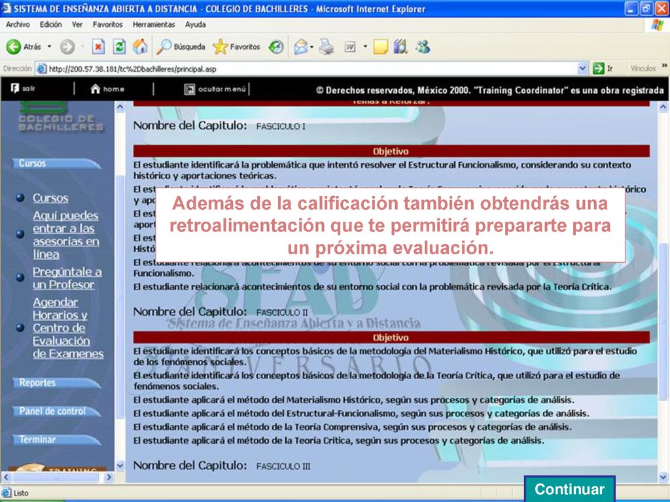The width and height of the screenshot is (670, 502).
Task: Open the Ayuda menu
Action: point(195,25)
